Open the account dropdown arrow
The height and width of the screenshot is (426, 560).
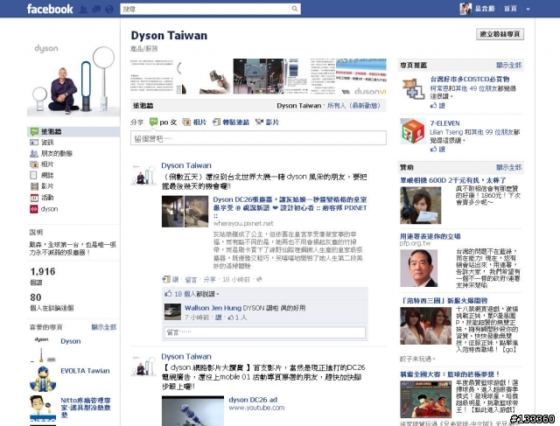point(528,10)
